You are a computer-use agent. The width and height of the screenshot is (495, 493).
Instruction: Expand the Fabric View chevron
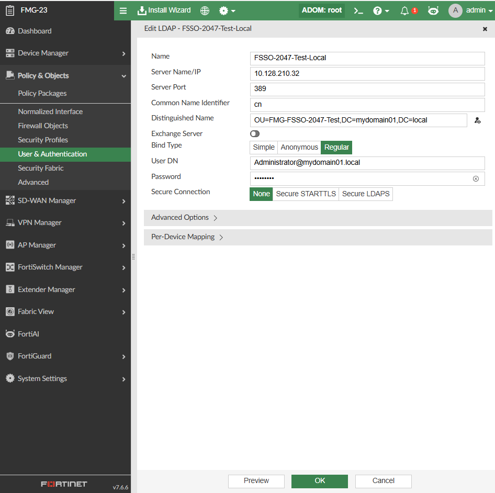[123, 312]
